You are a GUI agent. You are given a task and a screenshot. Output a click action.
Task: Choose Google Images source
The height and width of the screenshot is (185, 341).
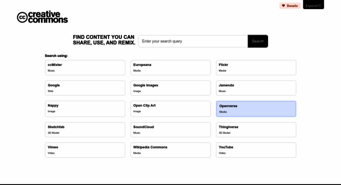[170, 88]
